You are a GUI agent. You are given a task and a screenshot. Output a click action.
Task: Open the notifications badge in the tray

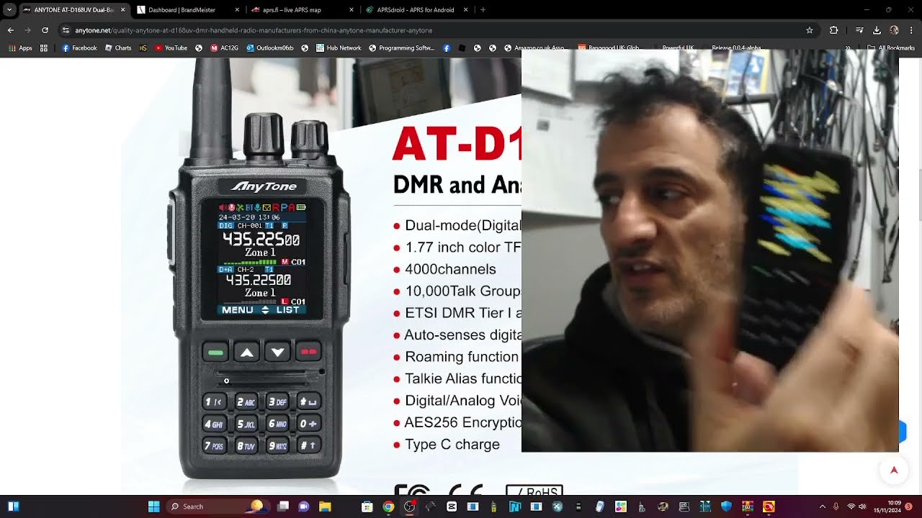pyautogui.click(x=909, y=506)
